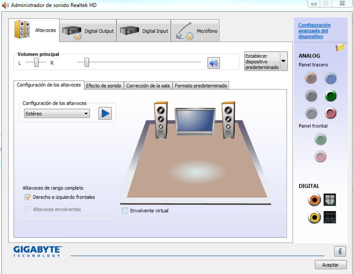
Task: Click the blue rear panel audio jack
Action: (x=330, y=78)
